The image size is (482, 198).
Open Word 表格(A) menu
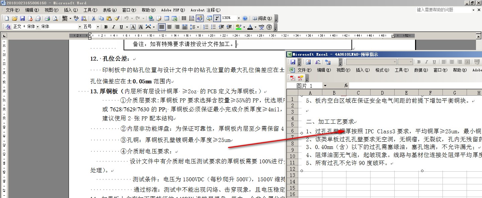(110, 10)
